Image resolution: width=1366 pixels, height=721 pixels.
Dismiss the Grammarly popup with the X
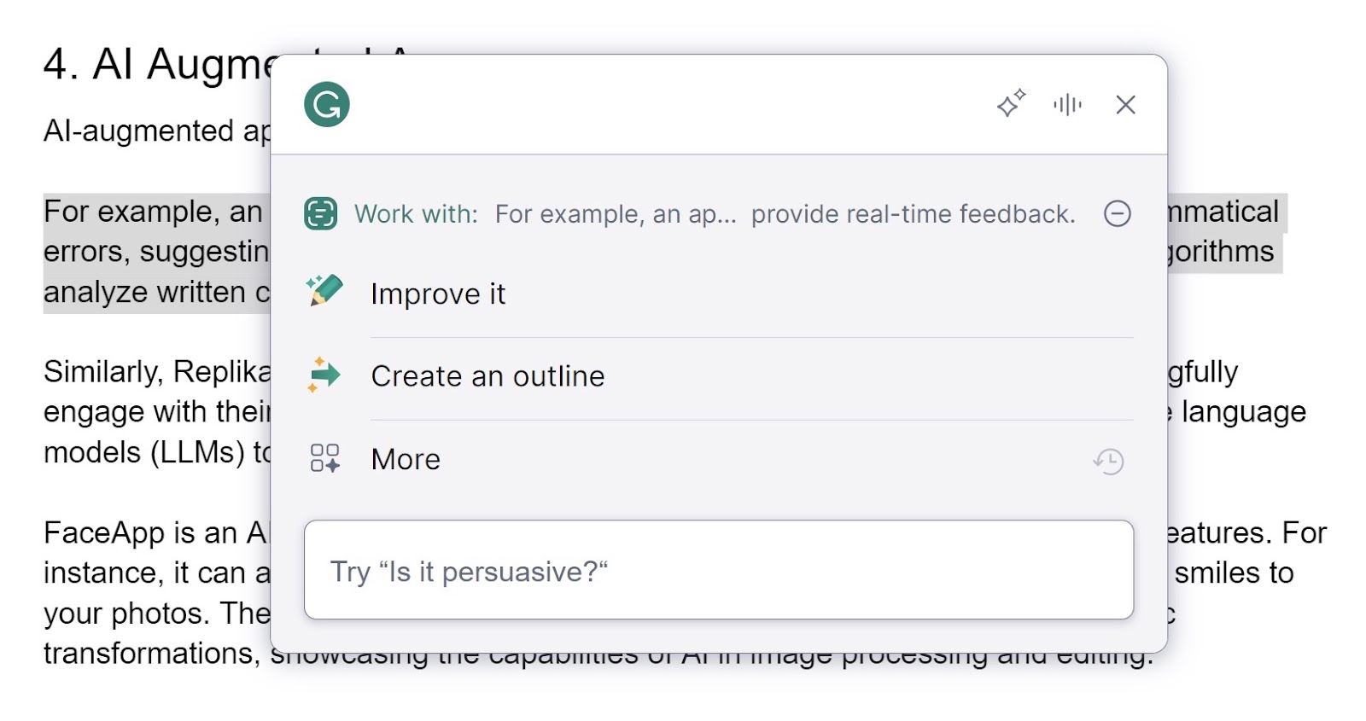[x=1126, y=104]
